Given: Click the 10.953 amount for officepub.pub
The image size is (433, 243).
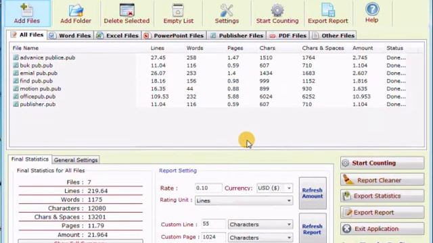Looking at the screenshot, I should click(x=361, y=97).
